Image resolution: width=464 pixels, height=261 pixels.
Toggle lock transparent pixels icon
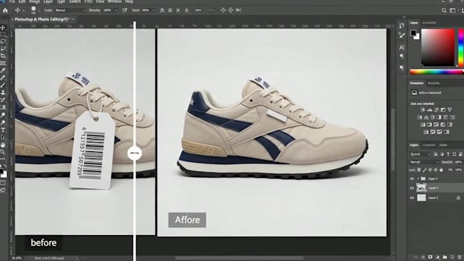point(419,170)
